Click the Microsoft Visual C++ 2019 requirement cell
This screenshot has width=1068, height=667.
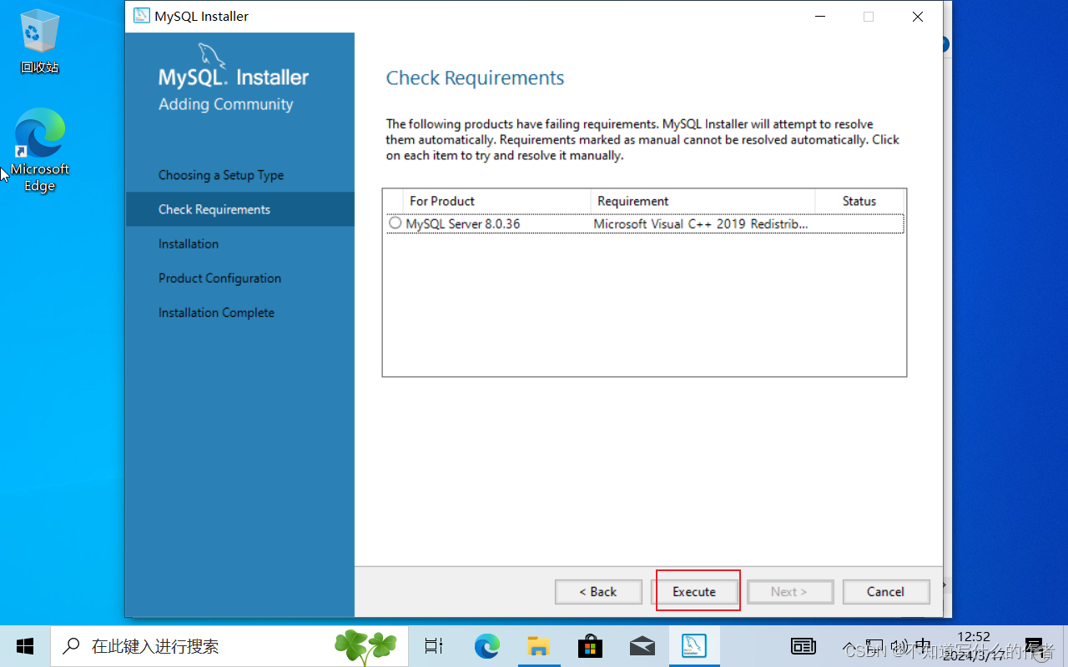tap(701, 223)
